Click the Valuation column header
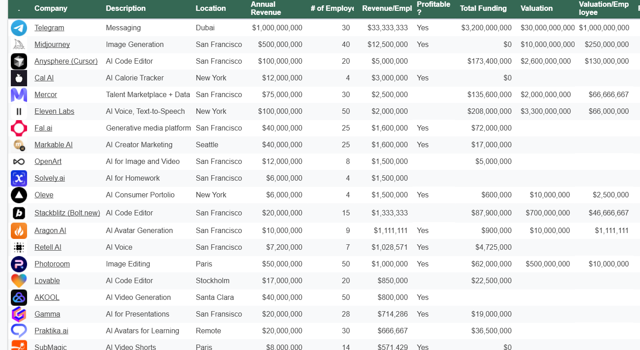Viewport: 640px width, 350px height. tap(537, 8)
